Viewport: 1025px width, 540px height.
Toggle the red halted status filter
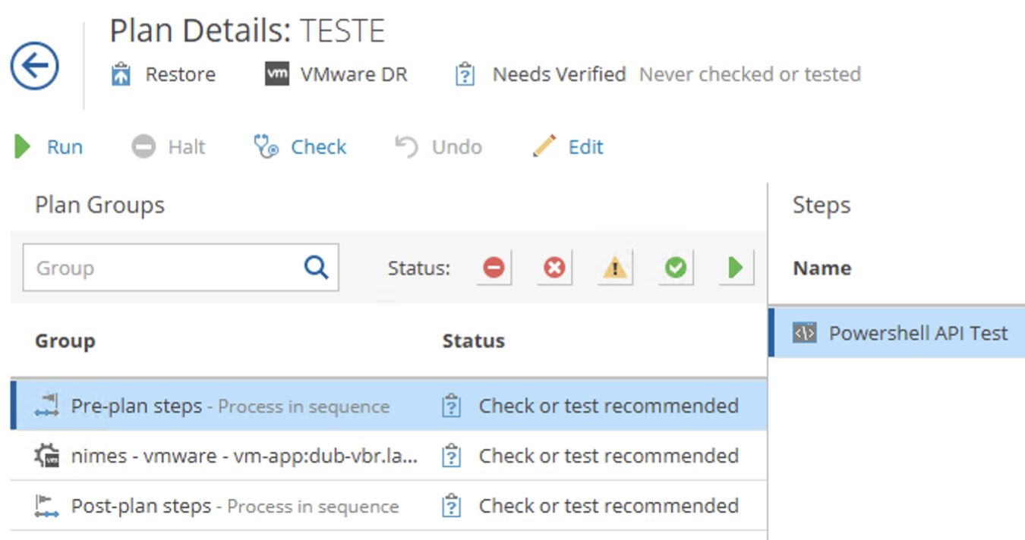click(x=494, y=268)
